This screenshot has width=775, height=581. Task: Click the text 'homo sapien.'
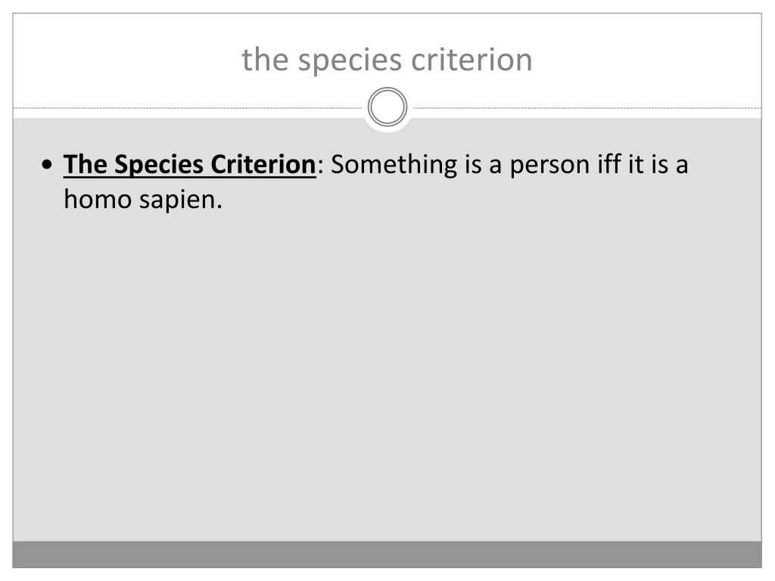coord(143,200)
